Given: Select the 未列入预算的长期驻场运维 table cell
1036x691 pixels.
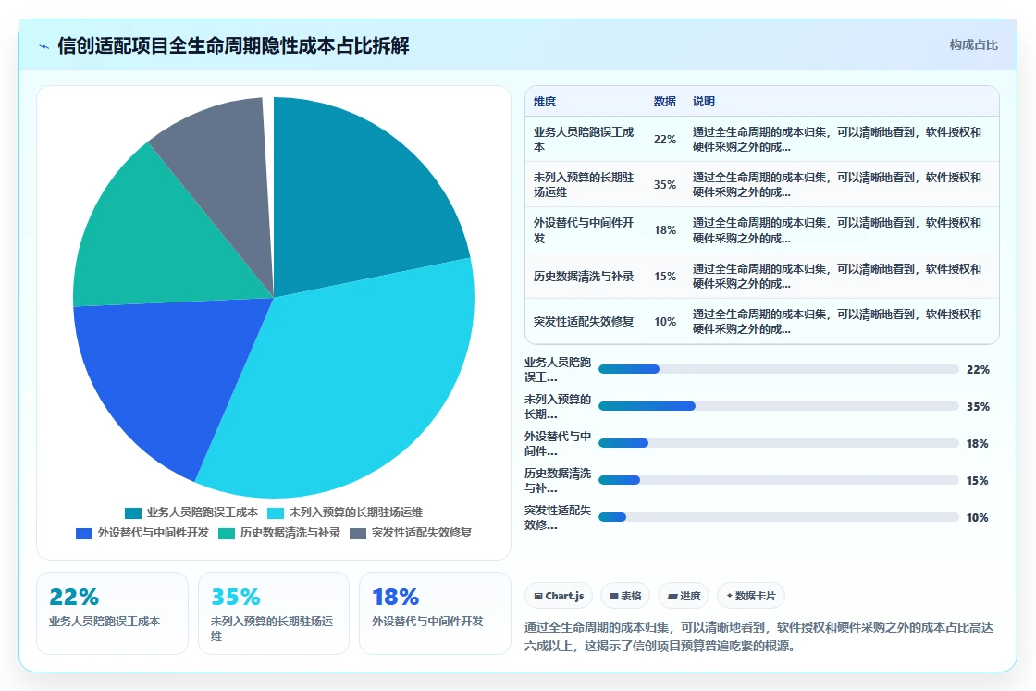Looking at the screenshot, I should [x=584, y=185].
